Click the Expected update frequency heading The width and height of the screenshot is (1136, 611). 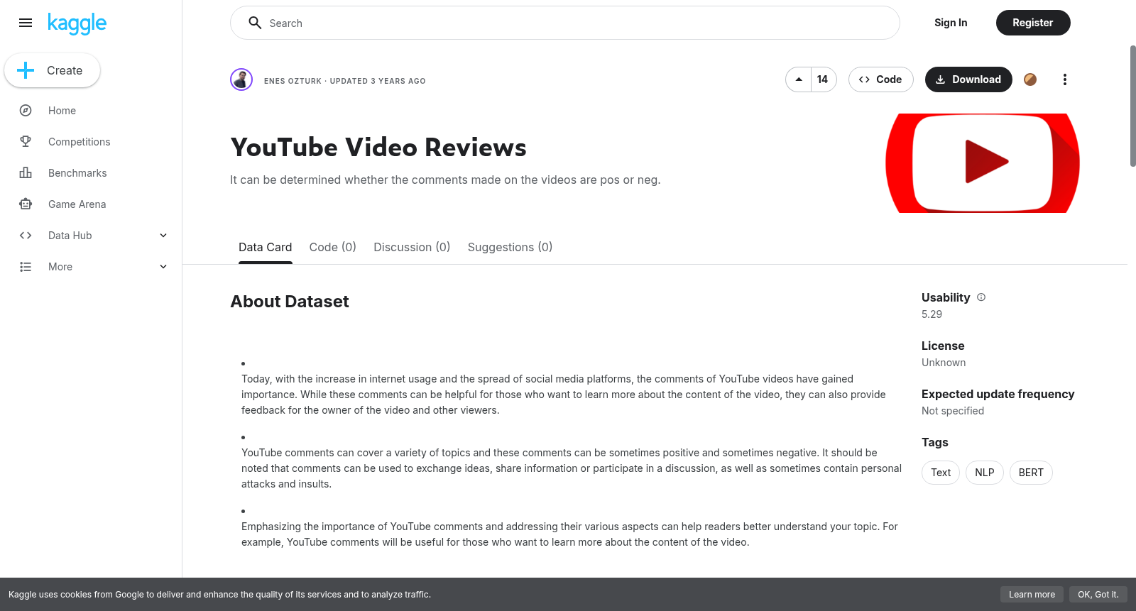click(x=998, y=394)
